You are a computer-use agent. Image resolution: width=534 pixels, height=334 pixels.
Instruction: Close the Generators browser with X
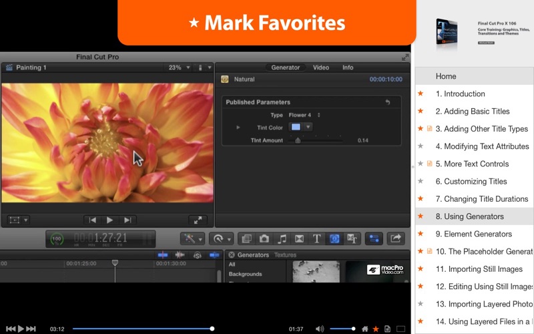(x=232, y=255)
